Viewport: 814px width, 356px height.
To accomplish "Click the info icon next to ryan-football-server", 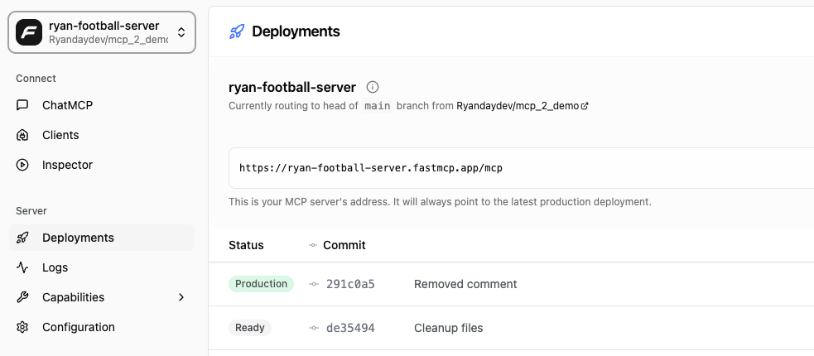I will point(372,87).
